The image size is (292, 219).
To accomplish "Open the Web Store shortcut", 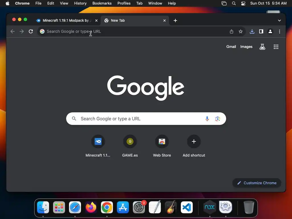I will tap(162, 146).
